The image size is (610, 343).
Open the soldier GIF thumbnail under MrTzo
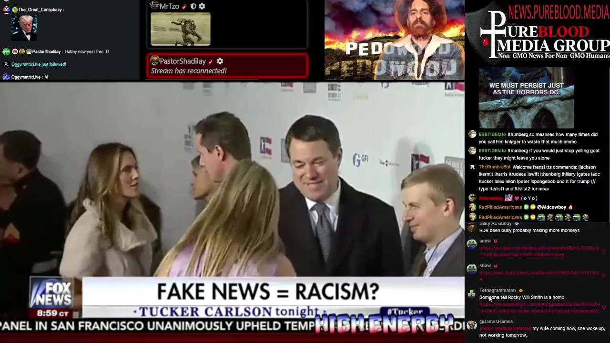180,29
